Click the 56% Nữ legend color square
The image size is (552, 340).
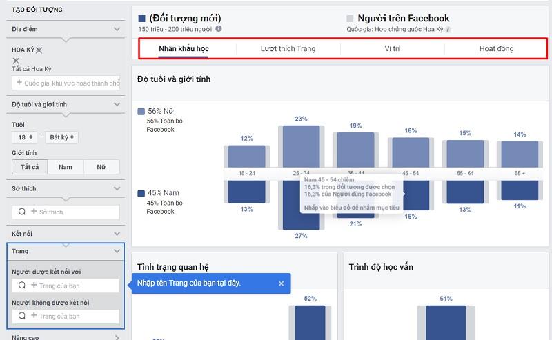(141, 112)
